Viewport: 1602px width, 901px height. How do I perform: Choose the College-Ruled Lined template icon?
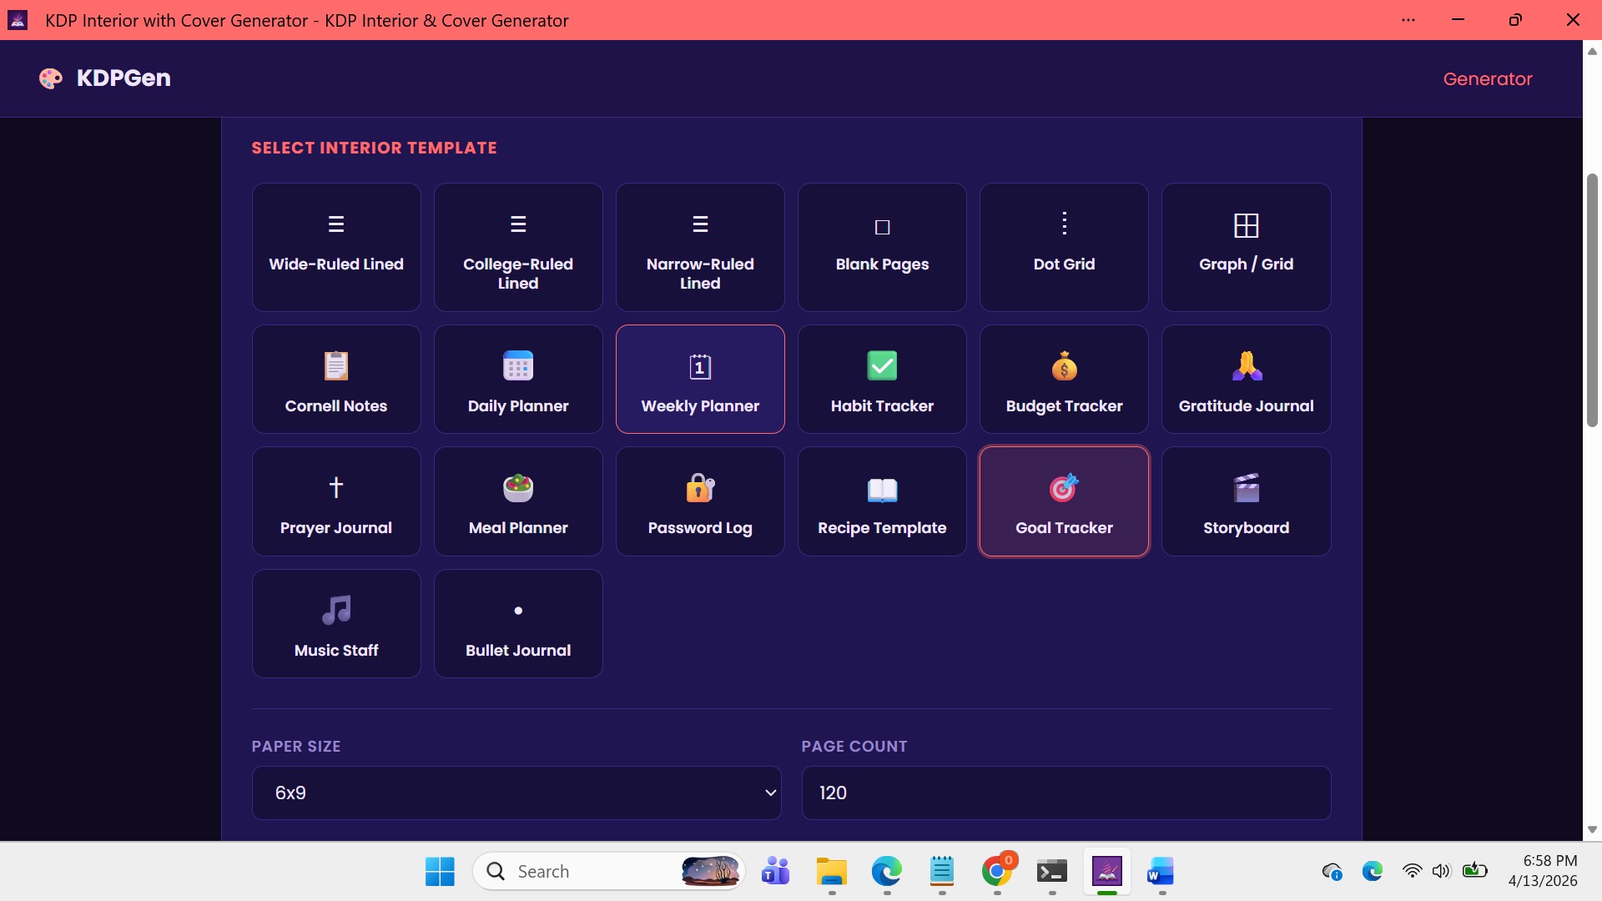click(518, 224)
